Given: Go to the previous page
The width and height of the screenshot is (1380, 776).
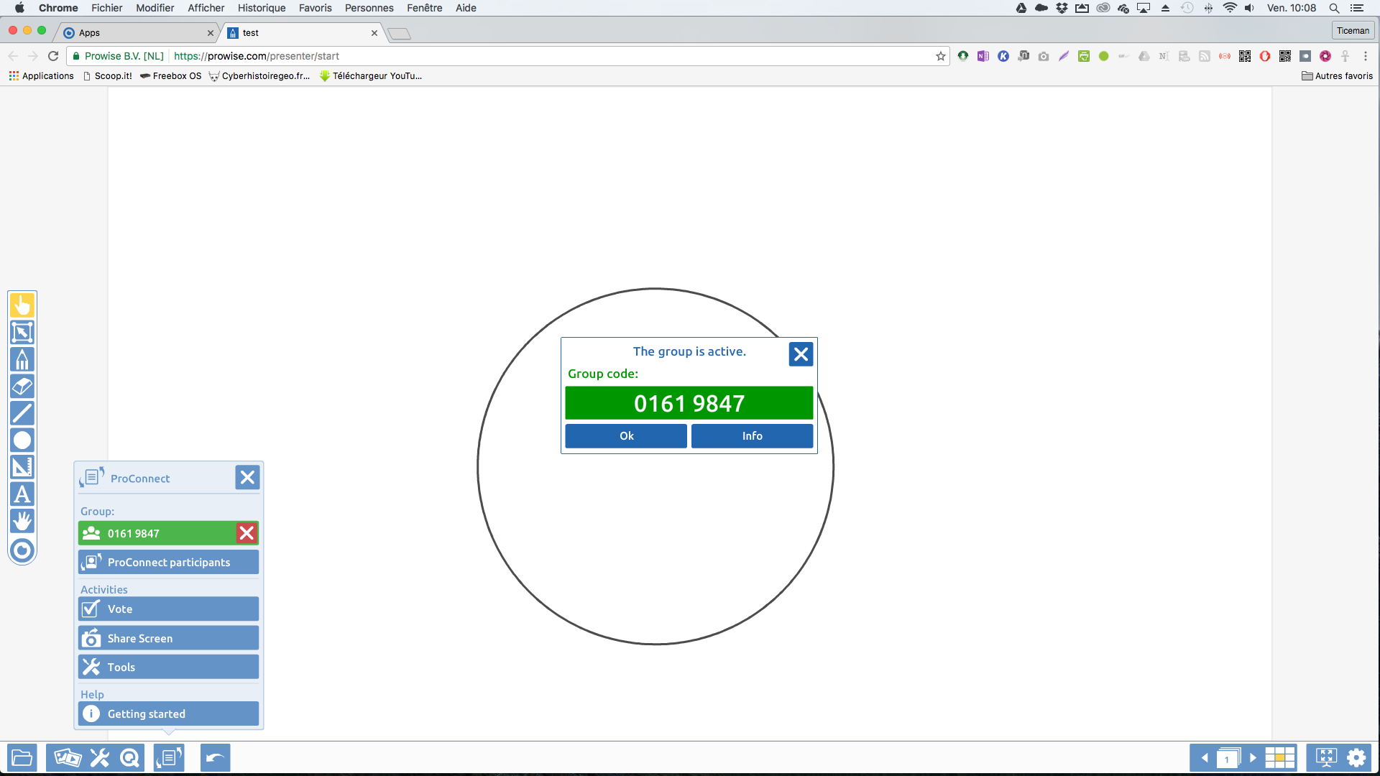Looking at the screenshot, I should pyautogui.click(x=1204, y=758).
